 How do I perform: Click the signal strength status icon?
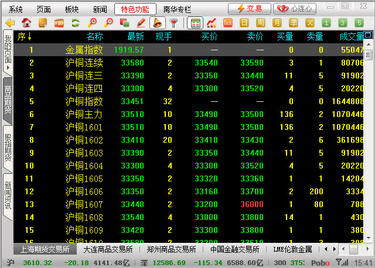(342, 263)
